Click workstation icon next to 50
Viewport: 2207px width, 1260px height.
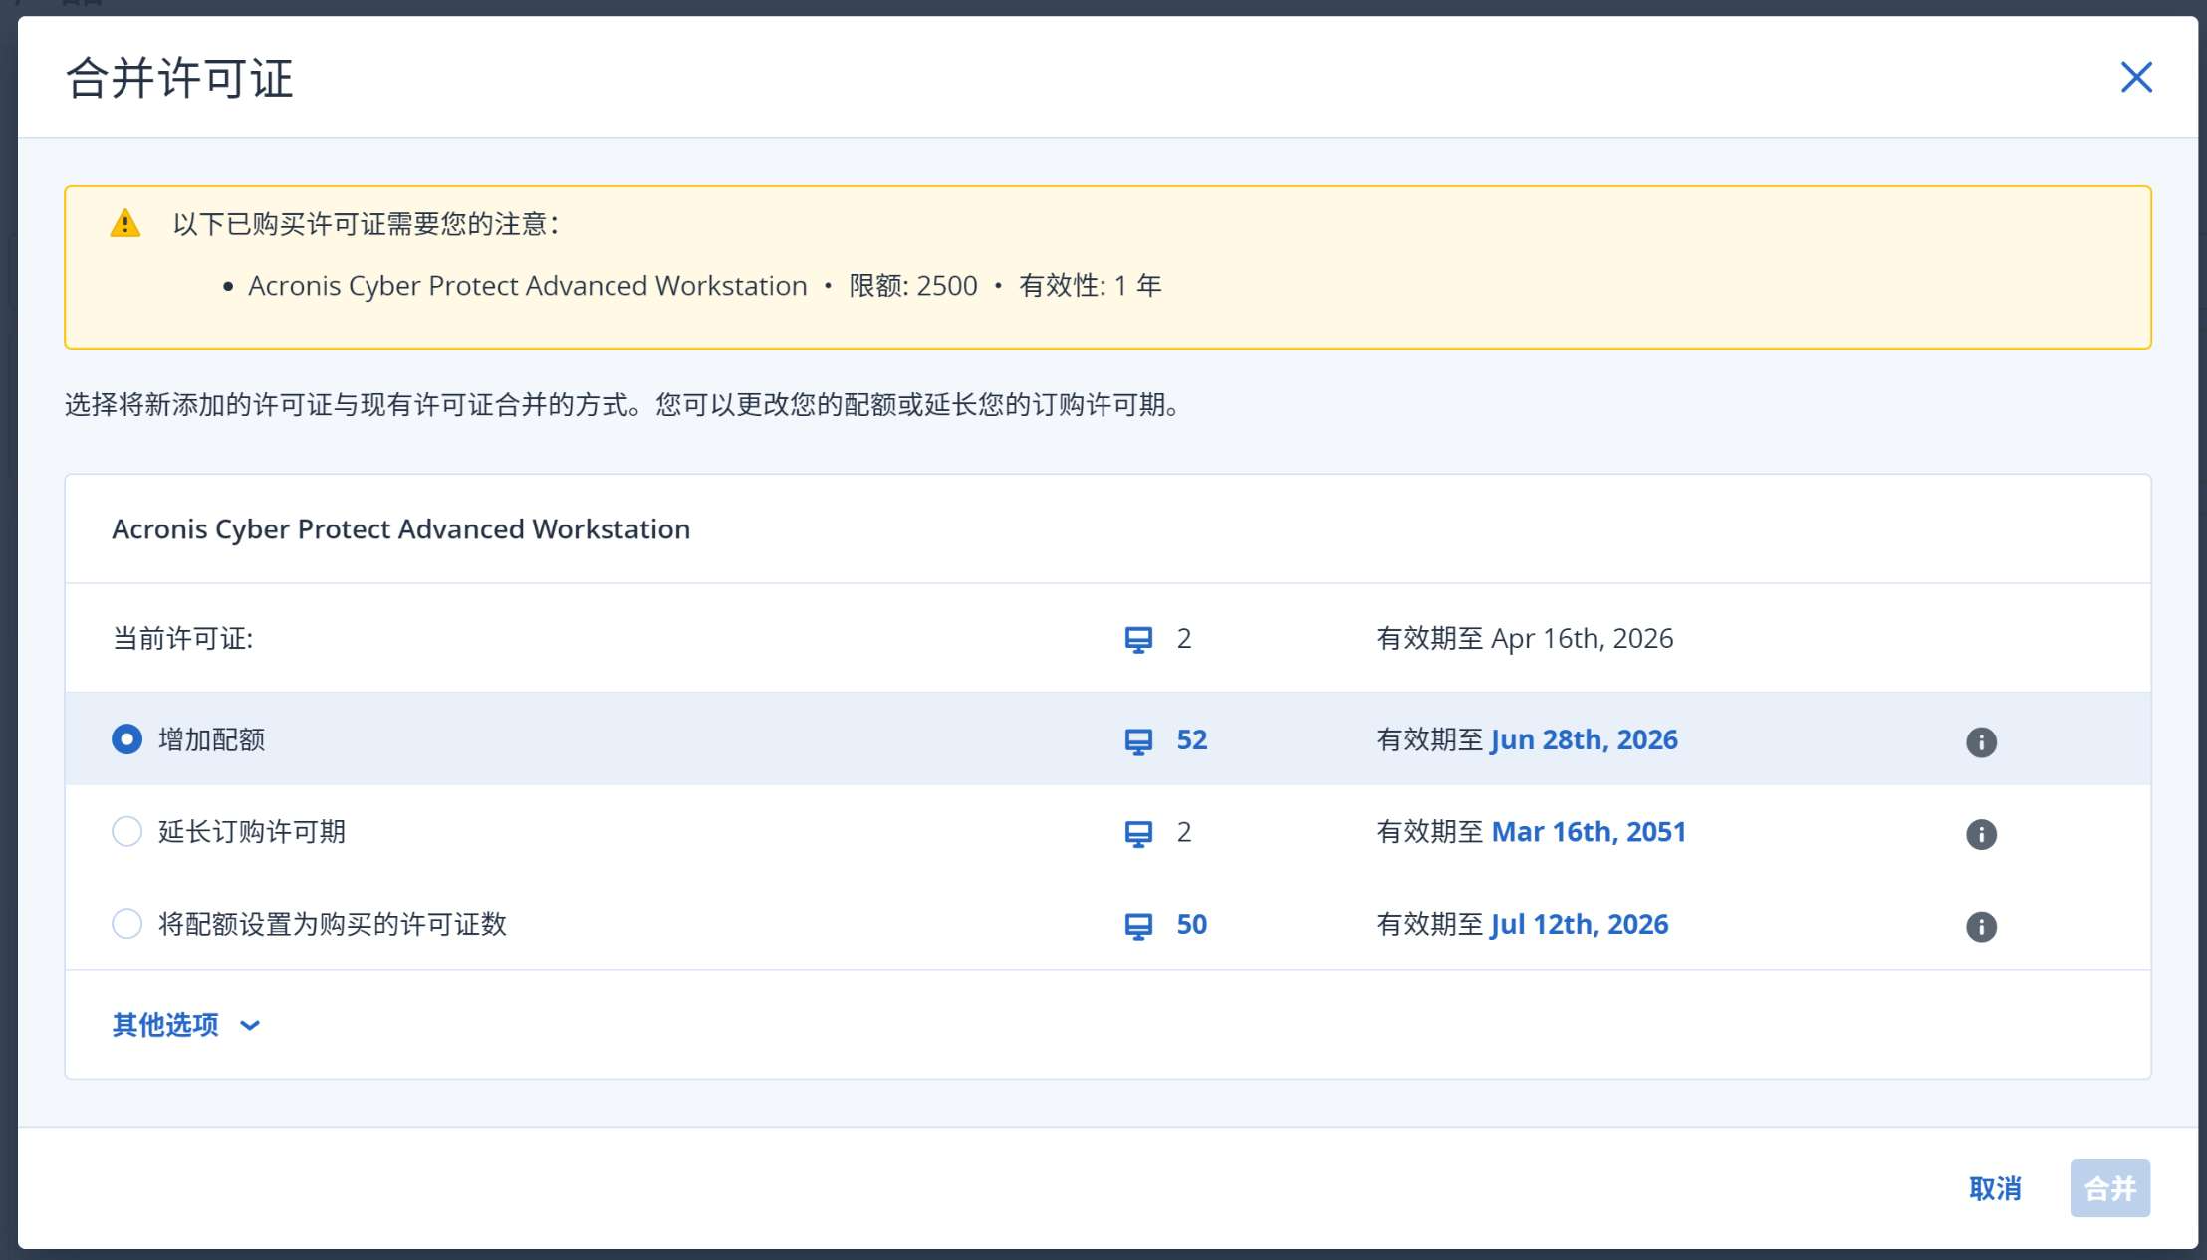(1138, 926)
